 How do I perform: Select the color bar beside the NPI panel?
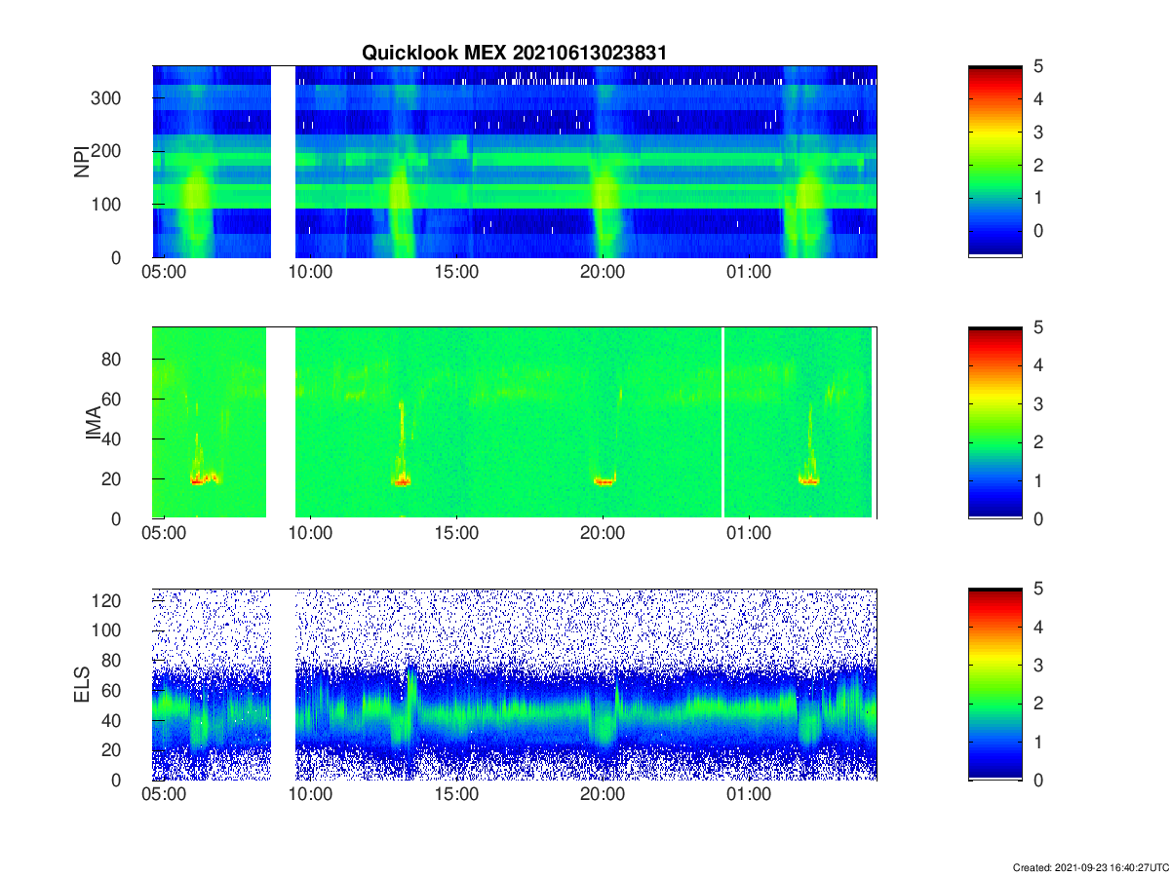tap(995, 161)
